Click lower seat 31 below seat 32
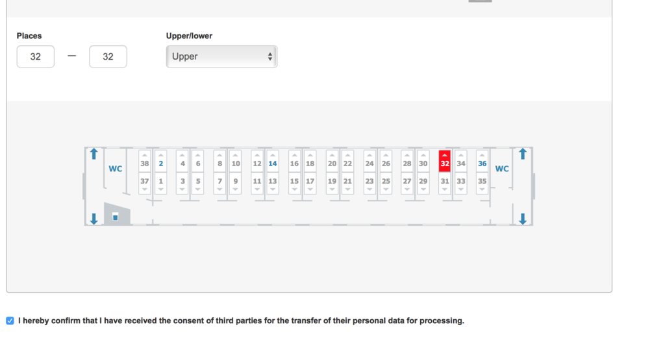 [x=444, y=183]
